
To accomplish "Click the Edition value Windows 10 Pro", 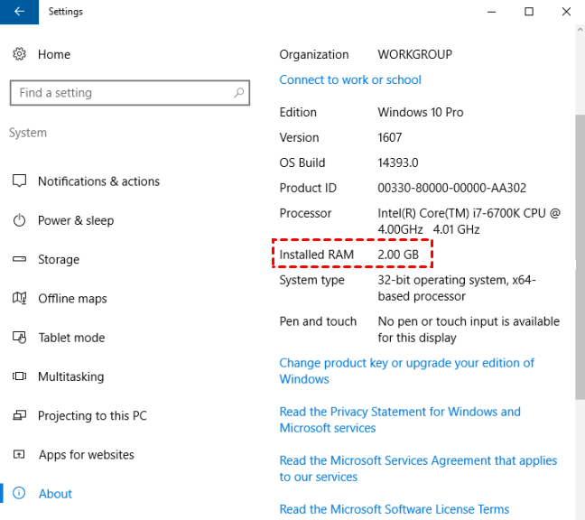I will (421, 112).
